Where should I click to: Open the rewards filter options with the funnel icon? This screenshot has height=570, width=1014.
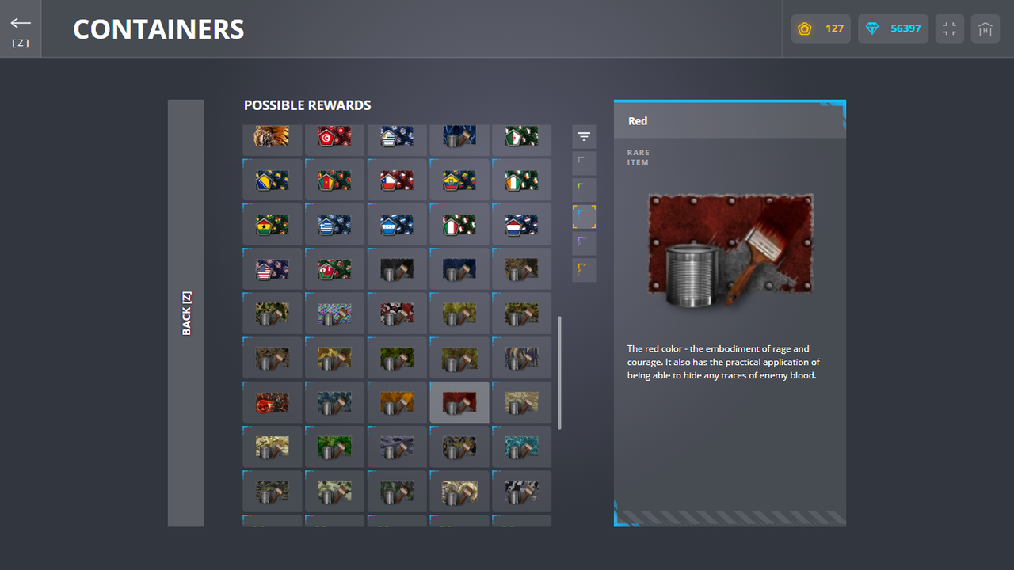point(584,136)
